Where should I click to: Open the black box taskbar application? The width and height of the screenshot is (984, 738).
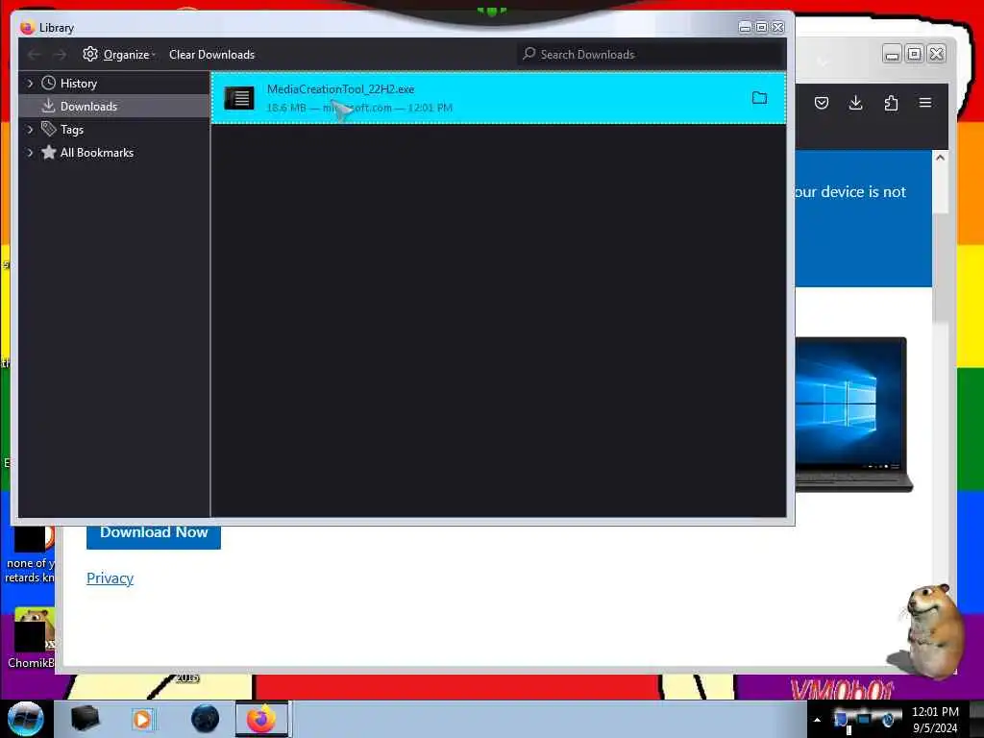pyautogui.click(x=85, y=719)
